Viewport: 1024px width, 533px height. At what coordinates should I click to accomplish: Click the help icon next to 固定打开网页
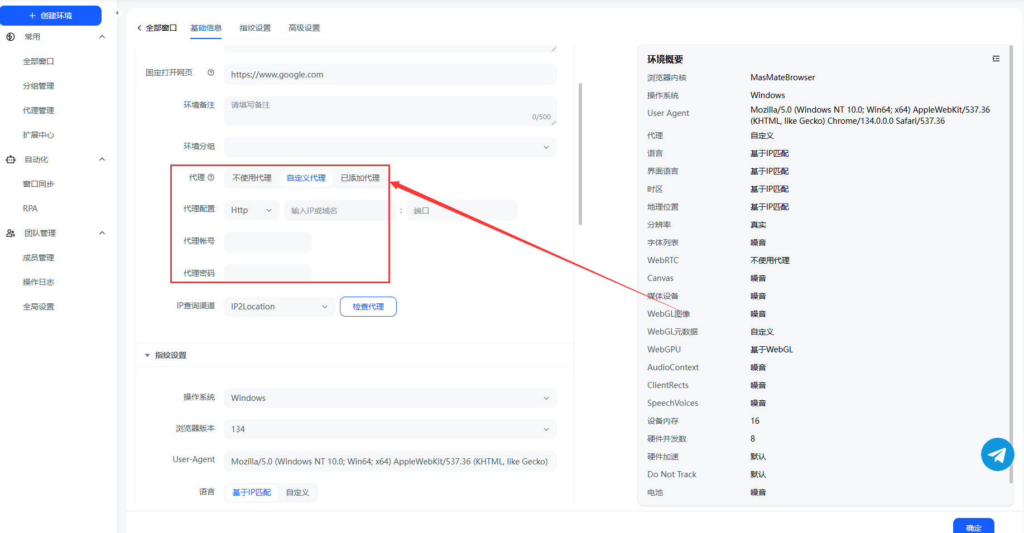[x=211, y=72]
